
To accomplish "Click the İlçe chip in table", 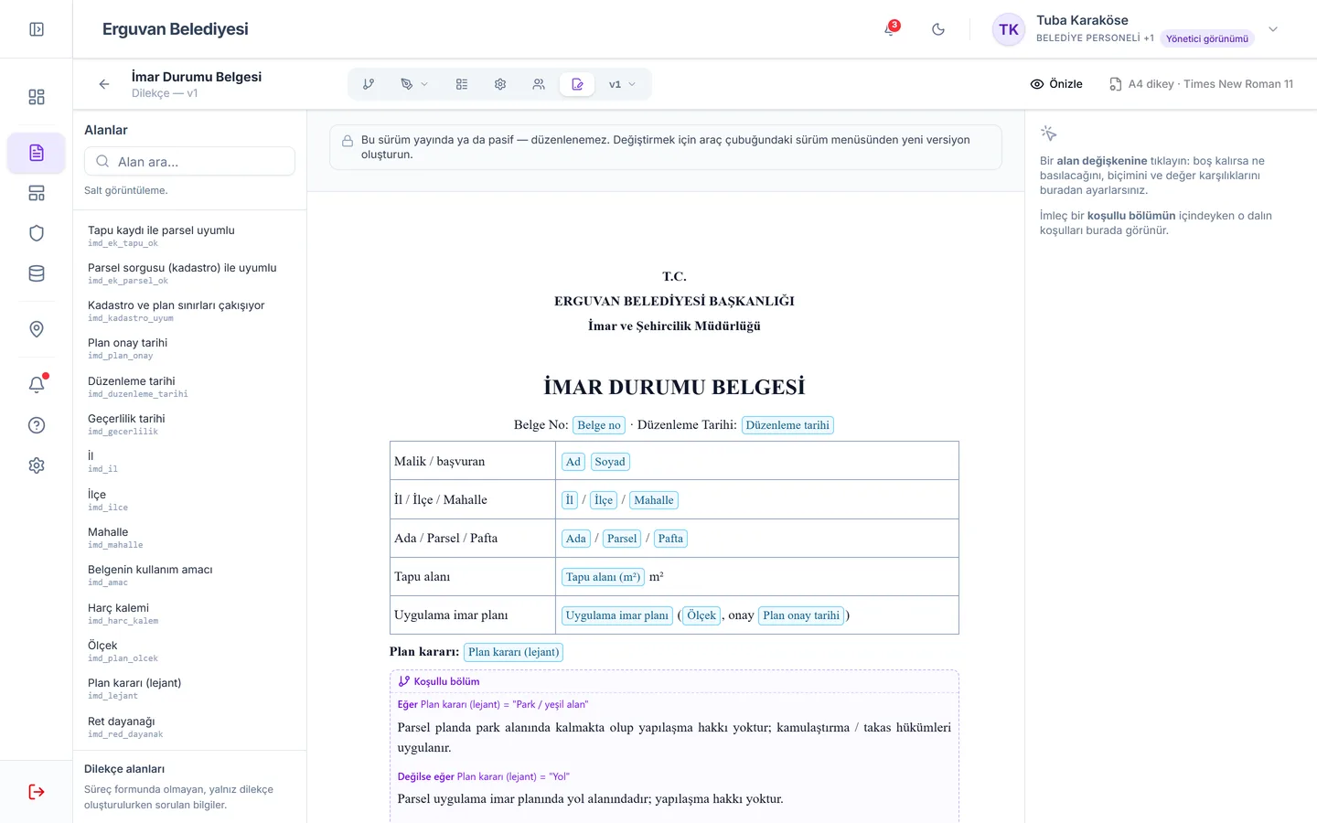I will (x=604, y=500).
